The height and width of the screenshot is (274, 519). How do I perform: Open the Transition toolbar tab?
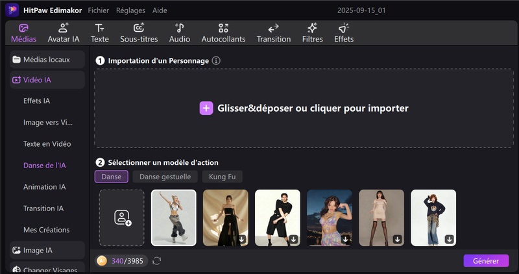273,33
